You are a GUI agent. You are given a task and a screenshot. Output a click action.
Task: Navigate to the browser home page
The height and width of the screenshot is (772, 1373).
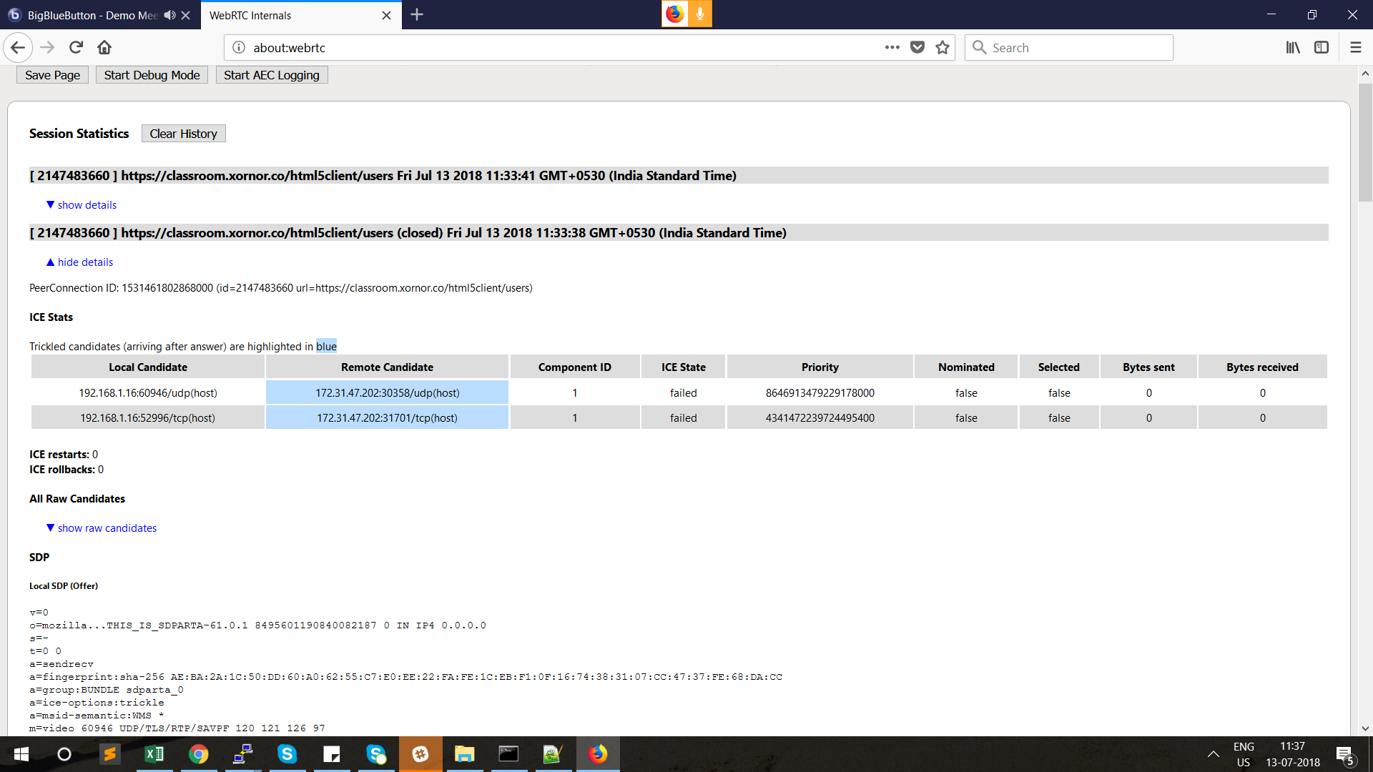coord(104,47)
